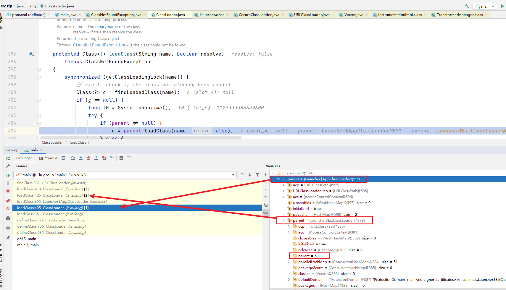This screenshot has height=290, width=506.
Task: Expand ucp = {URLClassPath@380} node
Action: tap(289, 226)
